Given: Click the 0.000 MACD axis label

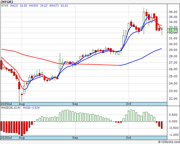Looking at the screenshot, I should 173,121.
